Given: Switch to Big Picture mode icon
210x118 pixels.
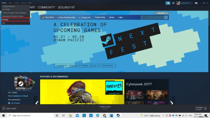Looking at the screenshot, I should coord(196,3).
